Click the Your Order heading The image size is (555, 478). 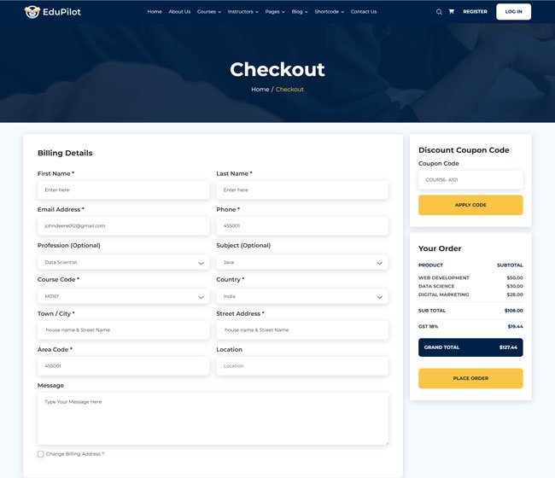(x=440, y=248)
